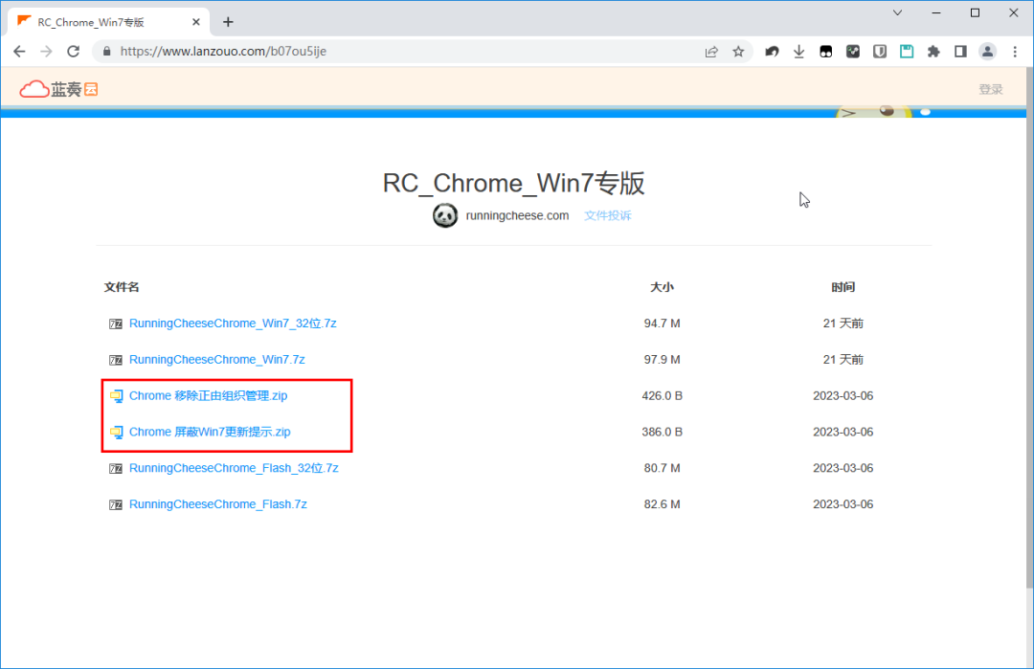Download Chrome 移除正由组织管理.zip
The width and height of the screenshot is (1034, 669).
coord(209,395)
